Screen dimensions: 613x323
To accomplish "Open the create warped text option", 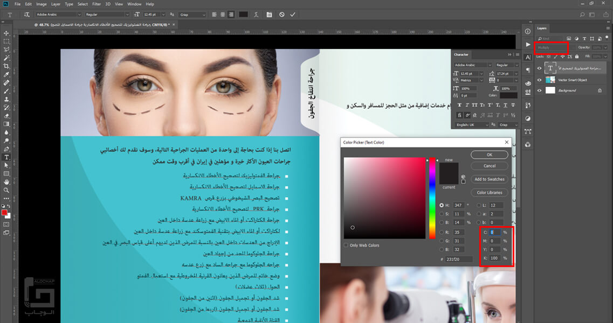I will click(256, 15).
